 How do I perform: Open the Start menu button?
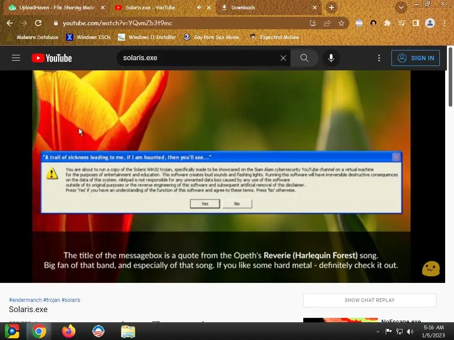click(x=12, y=331)
